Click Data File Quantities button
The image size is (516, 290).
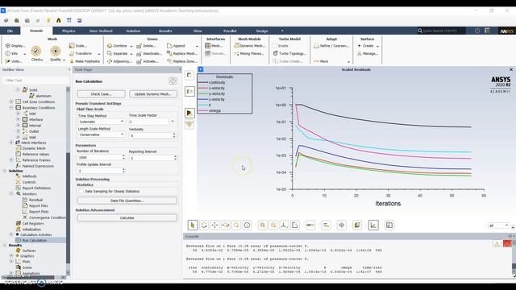click(127, 201)
